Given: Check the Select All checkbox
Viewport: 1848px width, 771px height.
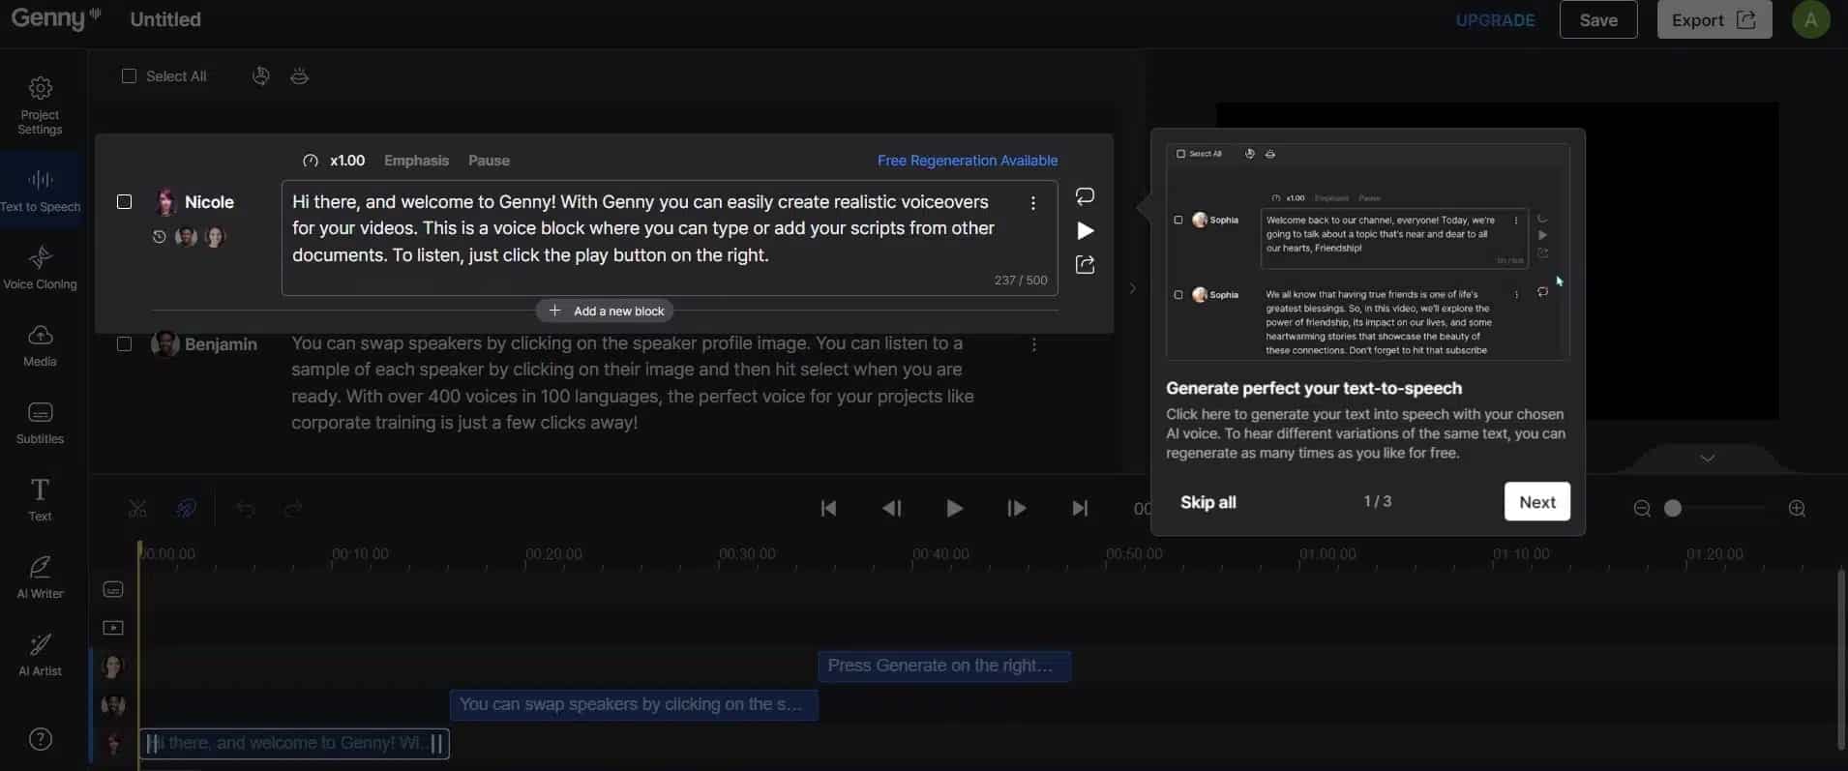Looking at the screenshot, I should tap(129, 75).
